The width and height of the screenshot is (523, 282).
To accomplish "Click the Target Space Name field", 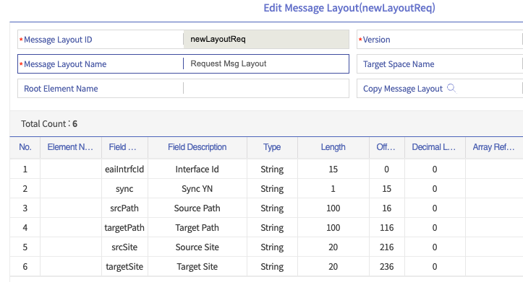I will point(440,64).
